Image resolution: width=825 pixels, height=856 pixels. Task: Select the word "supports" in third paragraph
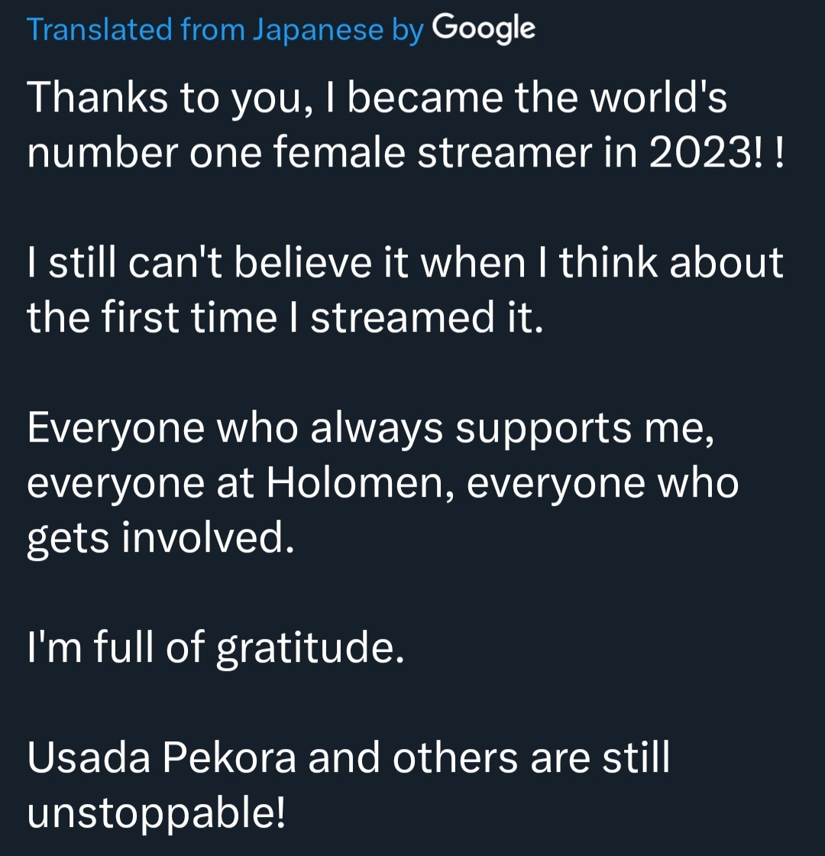(x=543, y=428)
